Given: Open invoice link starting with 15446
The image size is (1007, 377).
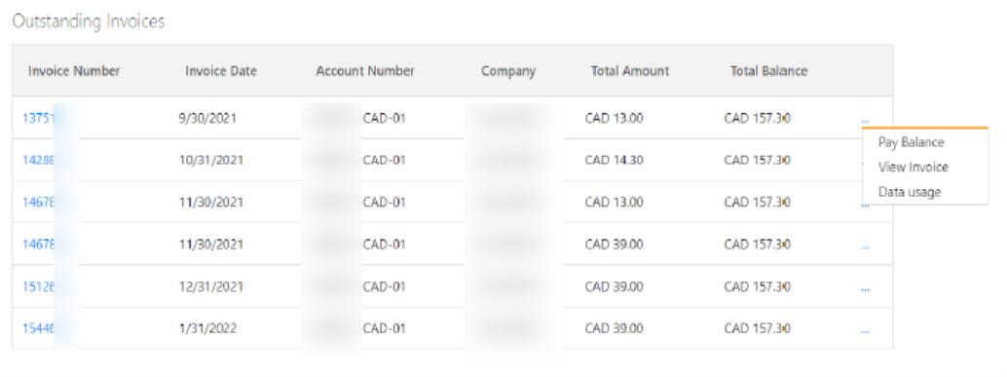Looking at the screenshot, I should [x=39, y=329].
